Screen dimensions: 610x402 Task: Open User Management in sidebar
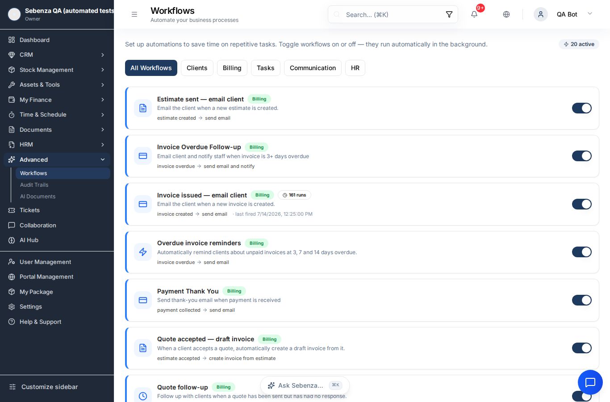(x=57, y=262)
